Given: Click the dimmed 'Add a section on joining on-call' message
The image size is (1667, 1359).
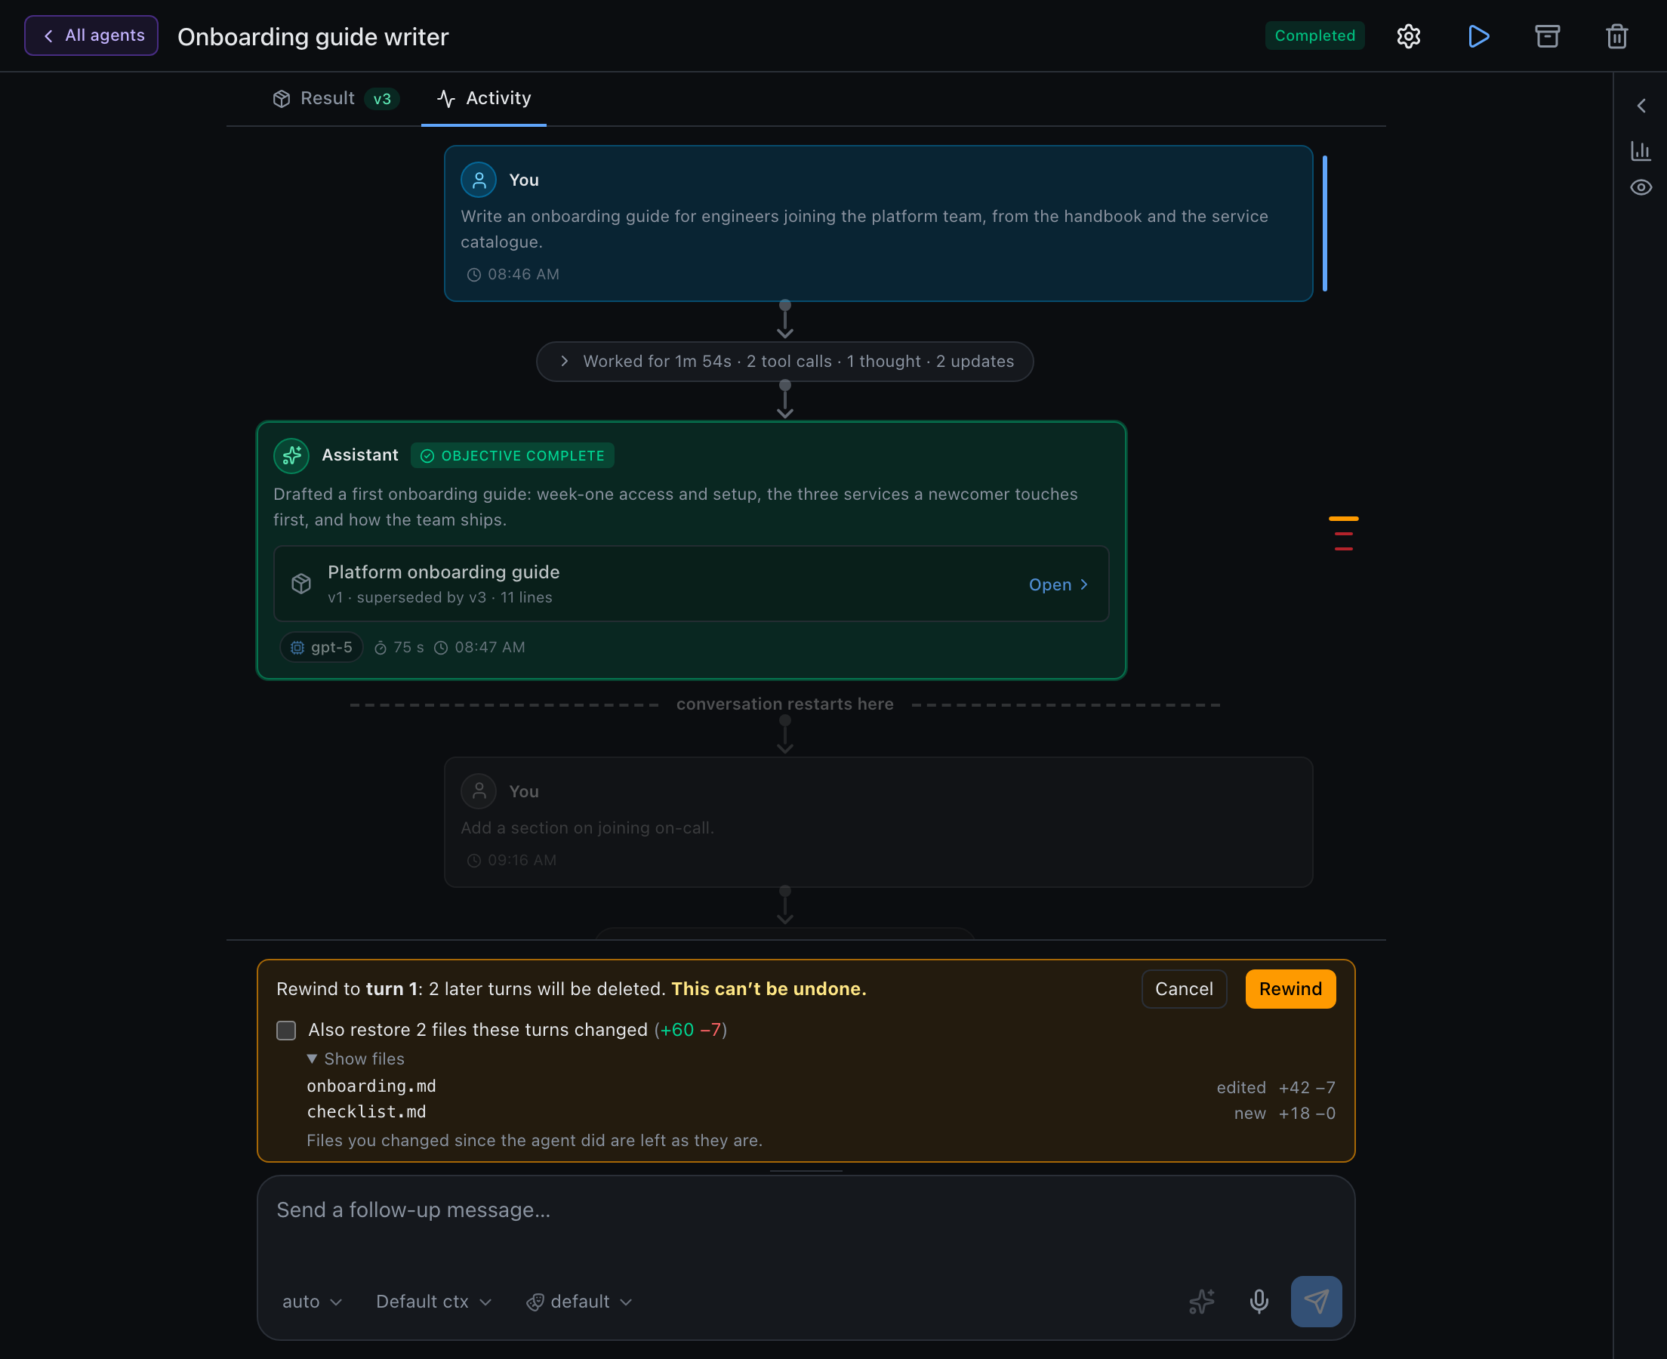Looking at the screenshot, I should click(x=878, y=822).
